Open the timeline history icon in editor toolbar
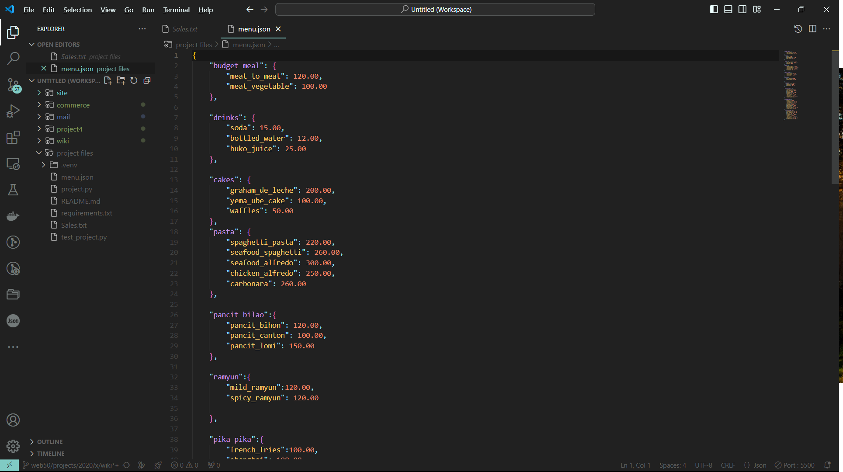Image resolution: width=843 pixels, height=472 pixels. [798, 29]
